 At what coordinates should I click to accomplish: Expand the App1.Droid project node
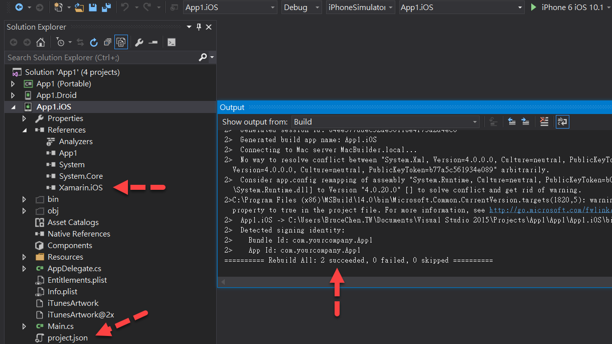pos(14,95)
